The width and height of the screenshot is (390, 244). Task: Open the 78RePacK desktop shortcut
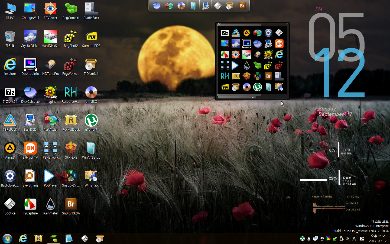coord(10,123)
